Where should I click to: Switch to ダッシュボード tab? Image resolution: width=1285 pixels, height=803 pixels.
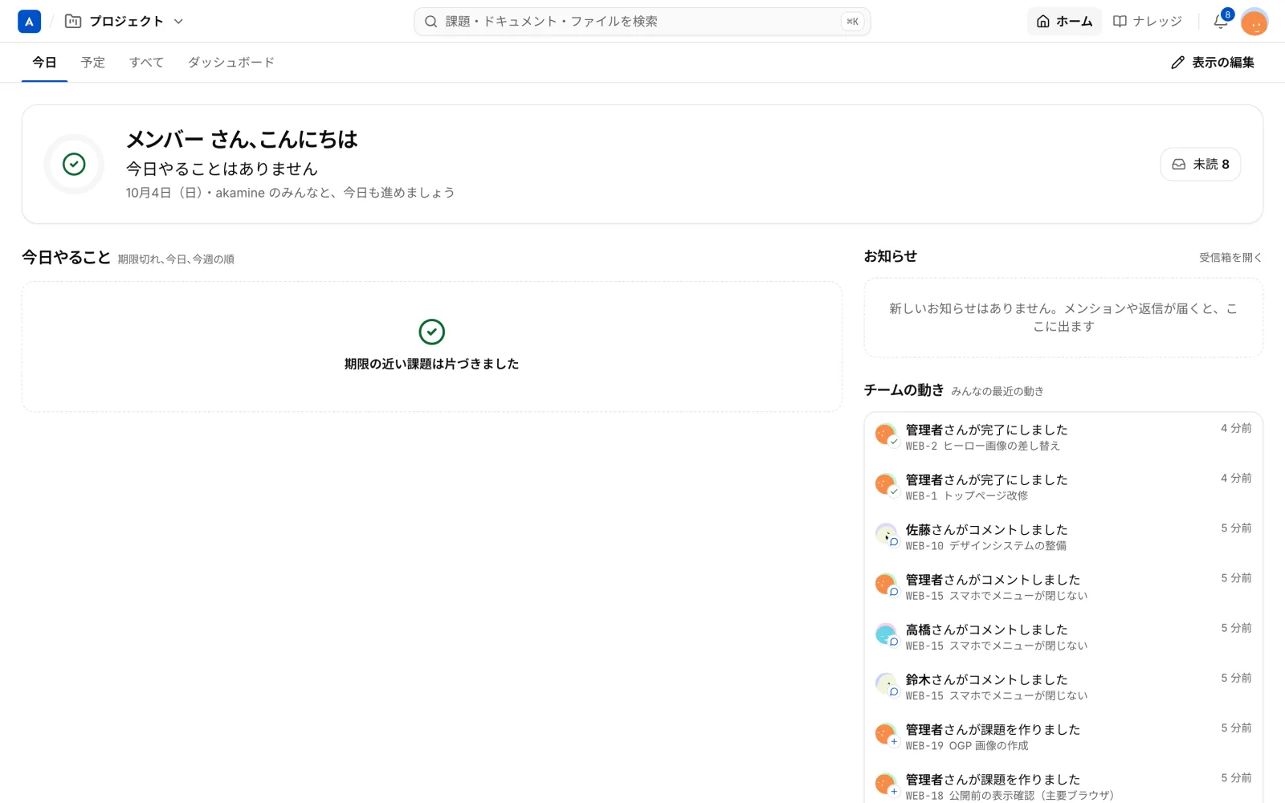(231, 62)
